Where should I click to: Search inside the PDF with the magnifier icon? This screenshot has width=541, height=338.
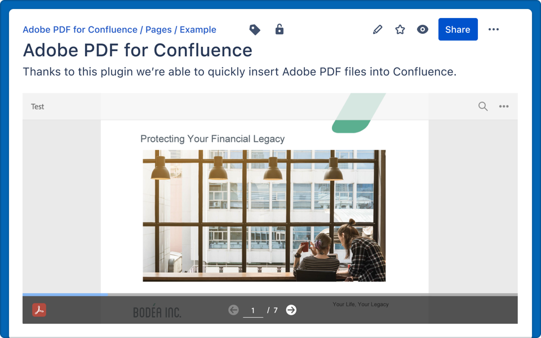click(x=483, y=106)
